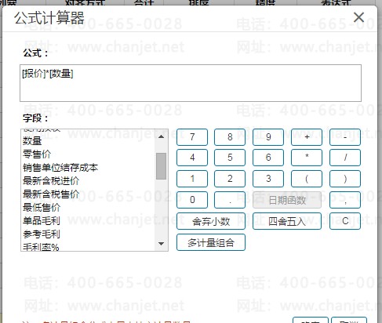The image size is (382, 323).
Task: Pick 单品毛利 from the field list
Action: (42, 221)
